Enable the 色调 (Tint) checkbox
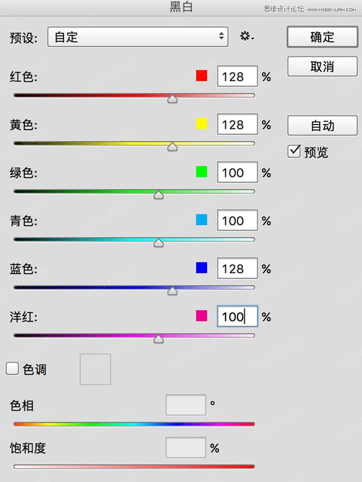This screenshot has width=362, height=482. point(12,369)
